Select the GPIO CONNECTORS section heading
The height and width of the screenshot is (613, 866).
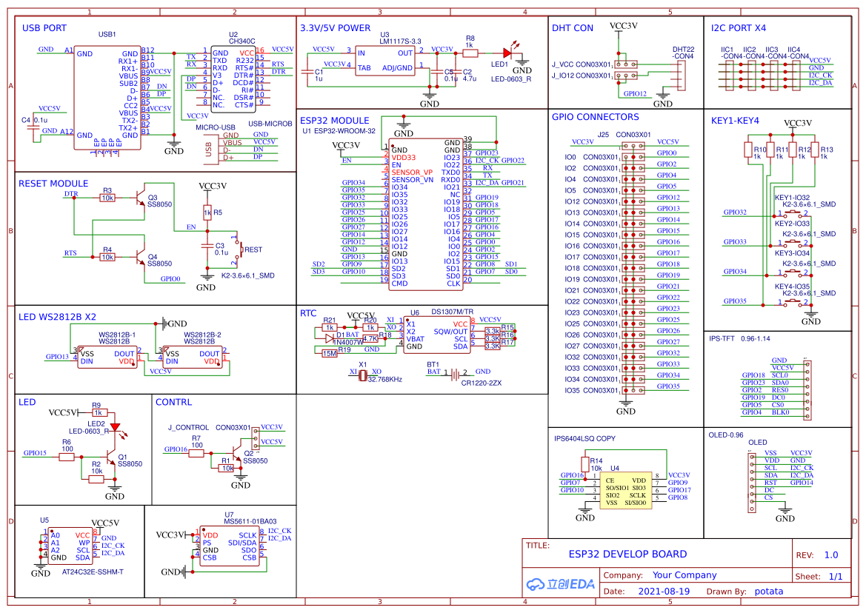coord(595,117)
